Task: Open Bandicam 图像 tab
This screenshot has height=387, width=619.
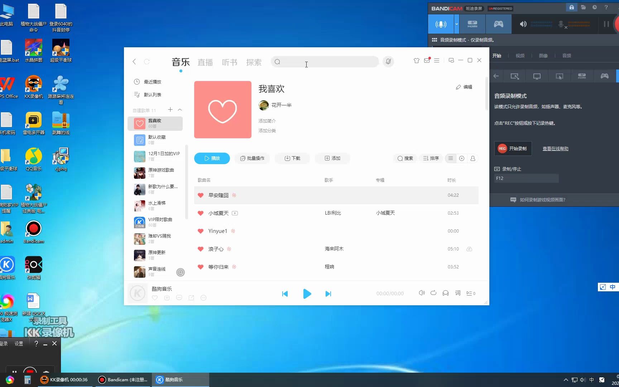Action: [x=543, y=56]
